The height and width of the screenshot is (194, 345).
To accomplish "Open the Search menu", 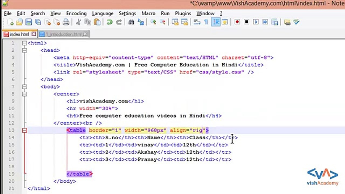I will tap(37, 13).
